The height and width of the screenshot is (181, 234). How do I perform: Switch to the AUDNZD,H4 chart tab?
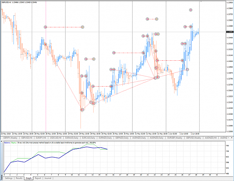(210, 138)
